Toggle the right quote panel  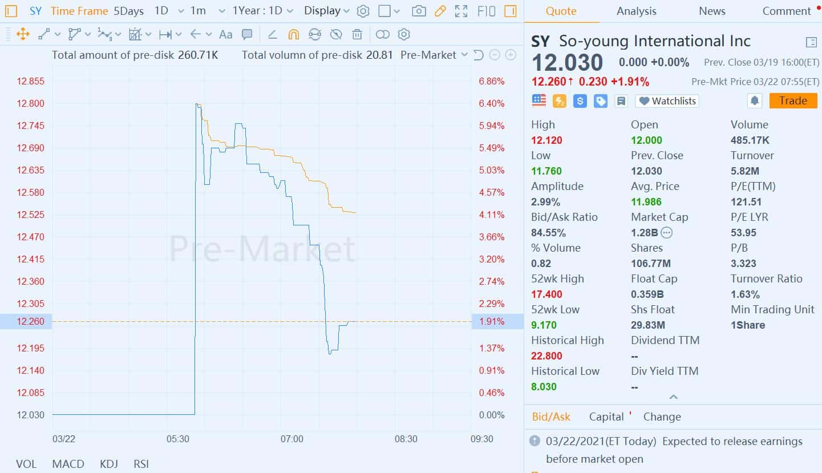[x=511, y=11]
